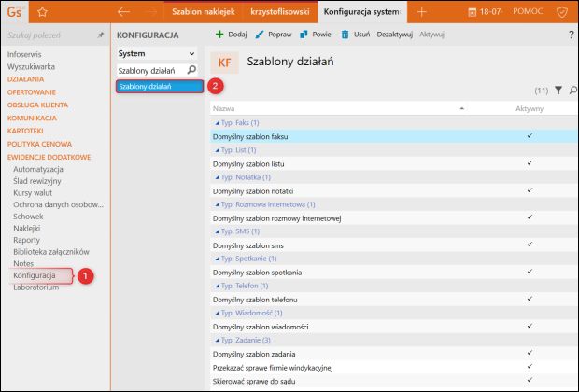Screen dimensions: 579x392
Task: Click the back arrow navigation icon
Action: coord(123,11)
